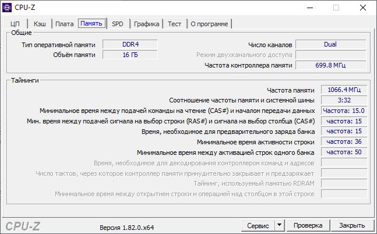Click the empty Режим двухканального доступа field
The height and width of the screenshot is (234, 377).
(330, 55)
